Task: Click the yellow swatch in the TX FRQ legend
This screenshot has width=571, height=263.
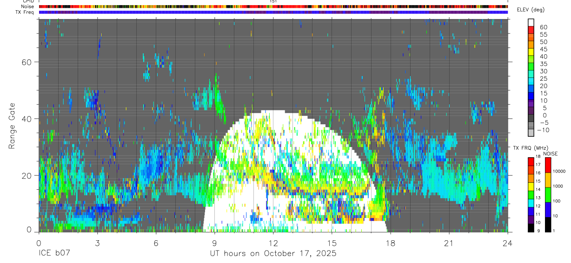Action: pos(531,186)
